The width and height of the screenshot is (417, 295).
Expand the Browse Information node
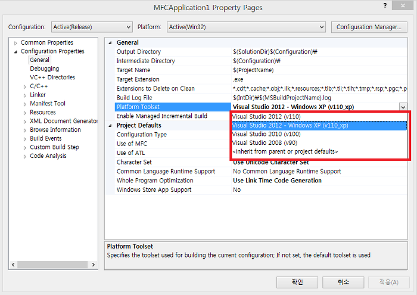[25, 130]
